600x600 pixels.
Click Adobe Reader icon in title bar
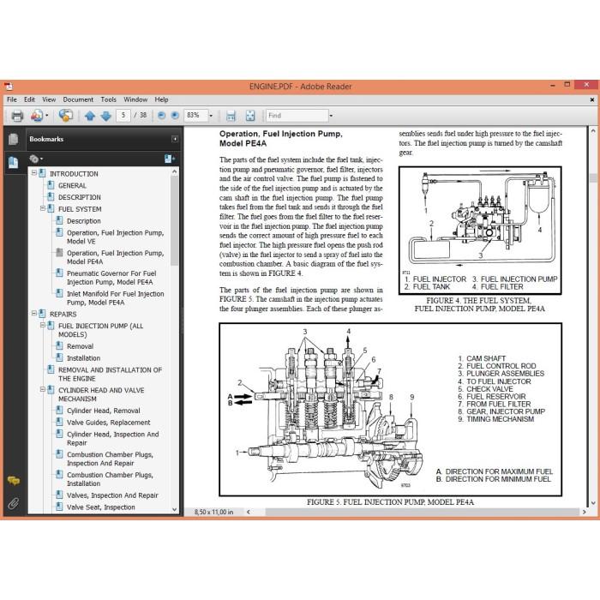[x=9, y=86]
